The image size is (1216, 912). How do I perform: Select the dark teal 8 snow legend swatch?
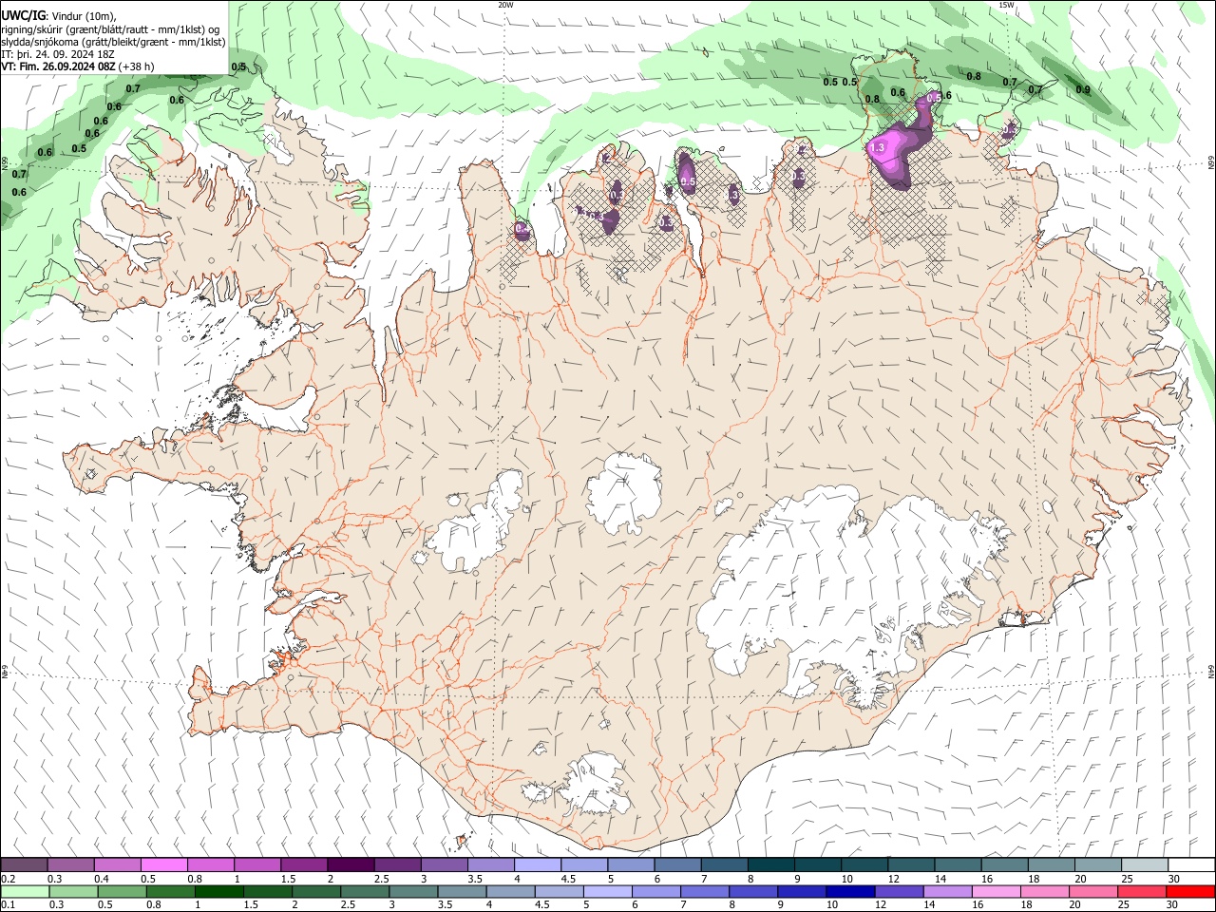point(771,864)
